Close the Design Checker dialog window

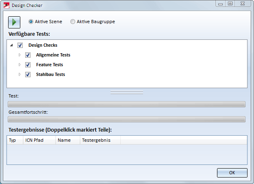point(241,4)
